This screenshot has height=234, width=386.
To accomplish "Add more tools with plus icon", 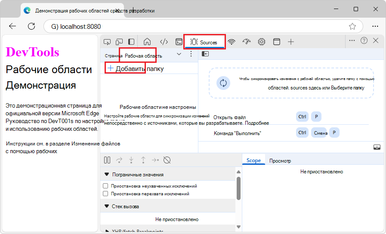I will pyautogui.click(x=291, y=42).
